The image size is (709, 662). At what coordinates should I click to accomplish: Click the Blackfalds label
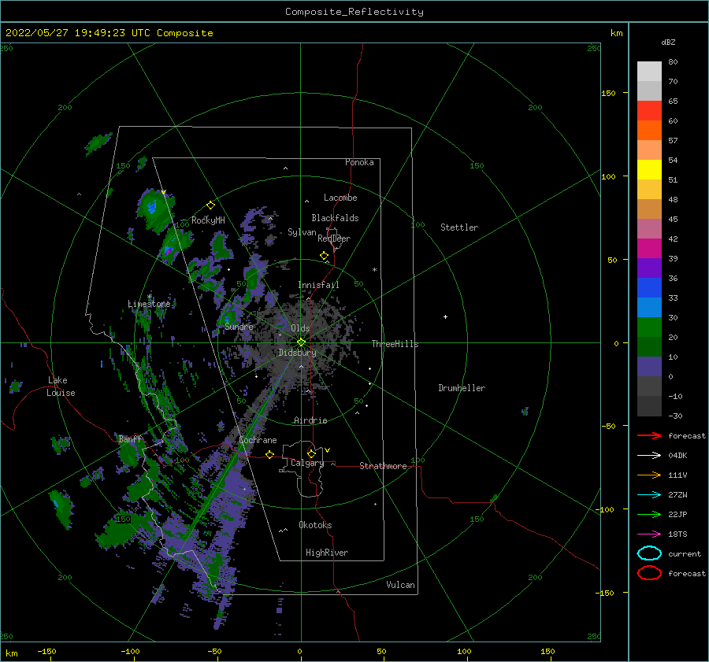[x=335, y=218]
